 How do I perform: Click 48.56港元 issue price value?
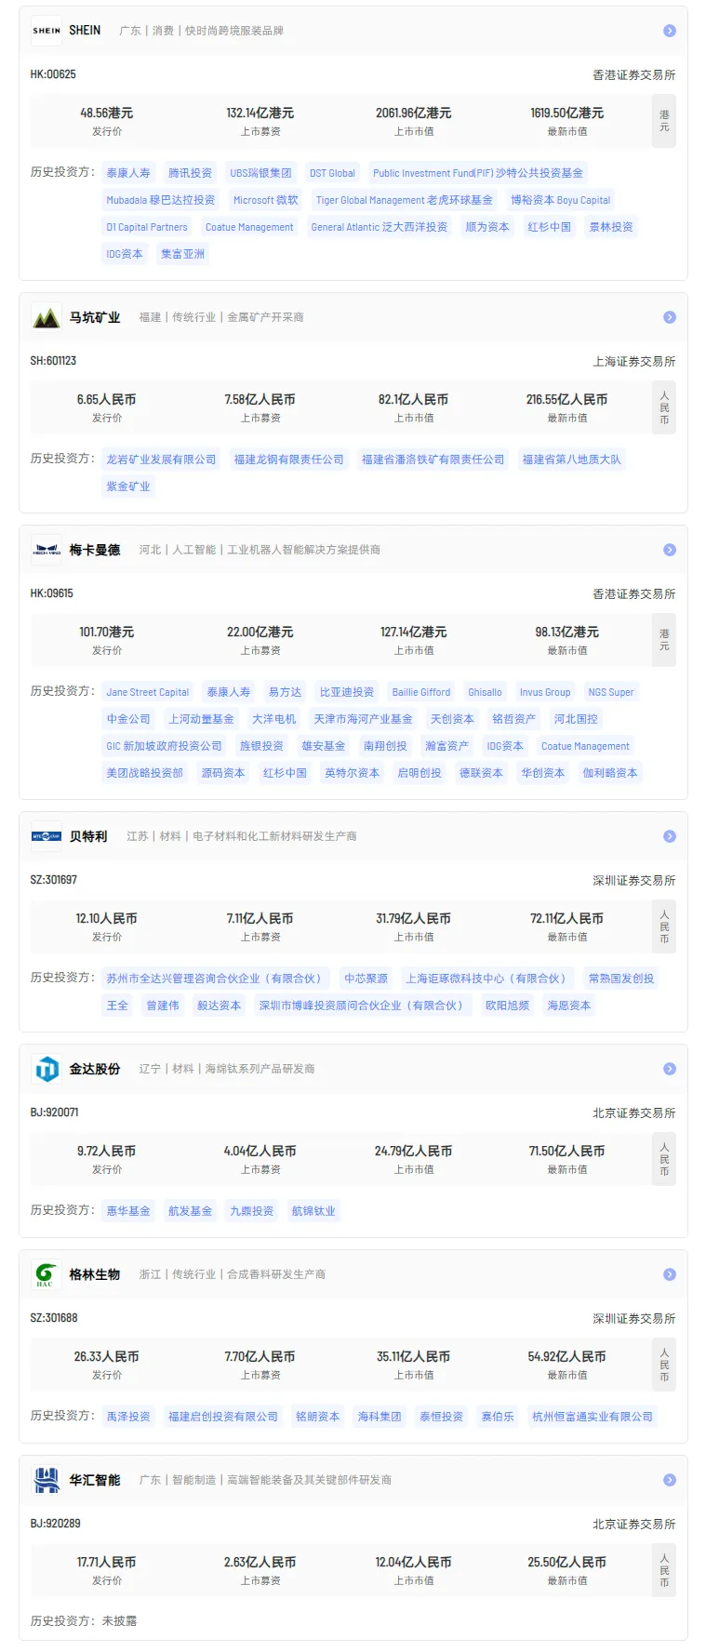107,113
